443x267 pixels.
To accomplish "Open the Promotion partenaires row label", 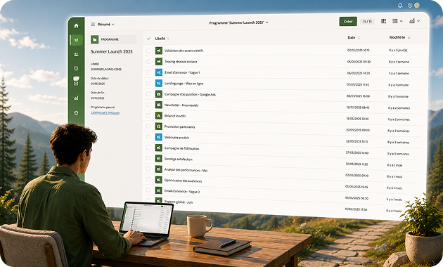I will point(180,126).
